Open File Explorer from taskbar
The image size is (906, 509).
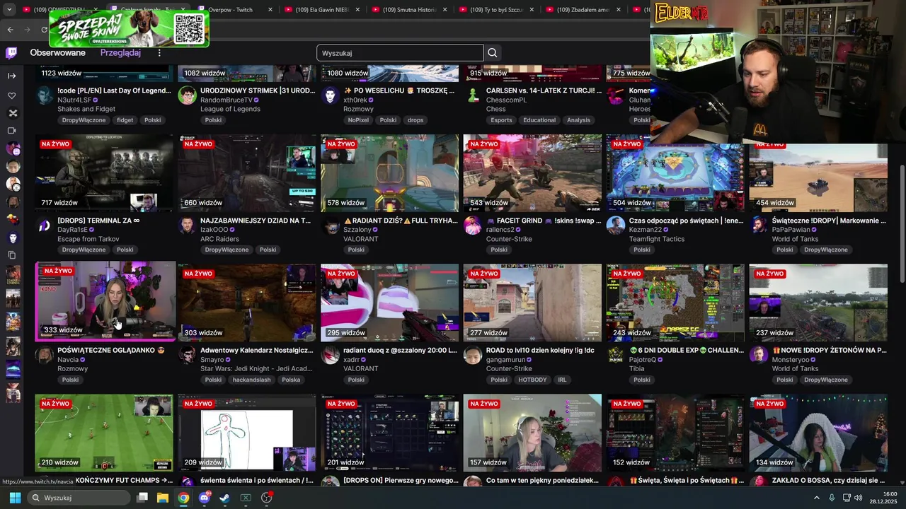[162, 498]
